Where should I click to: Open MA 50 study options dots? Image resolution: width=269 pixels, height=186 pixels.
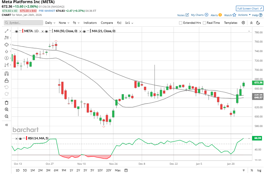[50, 31]
